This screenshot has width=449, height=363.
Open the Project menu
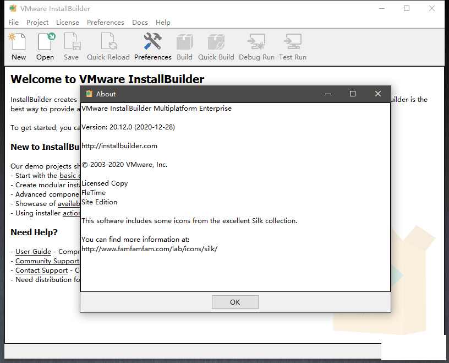click(37, 23)
